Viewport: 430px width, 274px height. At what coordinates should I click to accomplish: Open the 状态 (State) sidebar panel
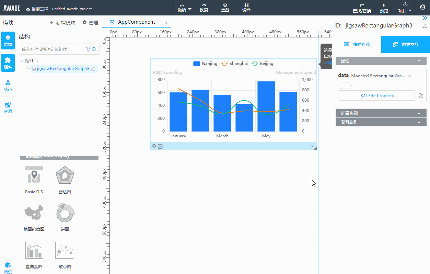(8, 85)
